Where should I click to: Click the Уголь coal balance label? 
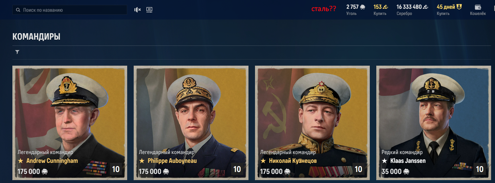click(x=352, y=14)
